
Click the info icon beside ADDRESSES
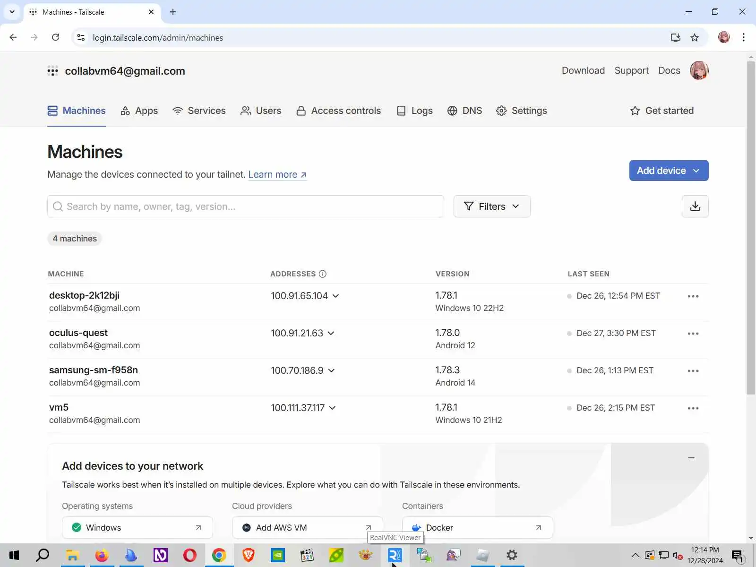[x=323, y=274]
